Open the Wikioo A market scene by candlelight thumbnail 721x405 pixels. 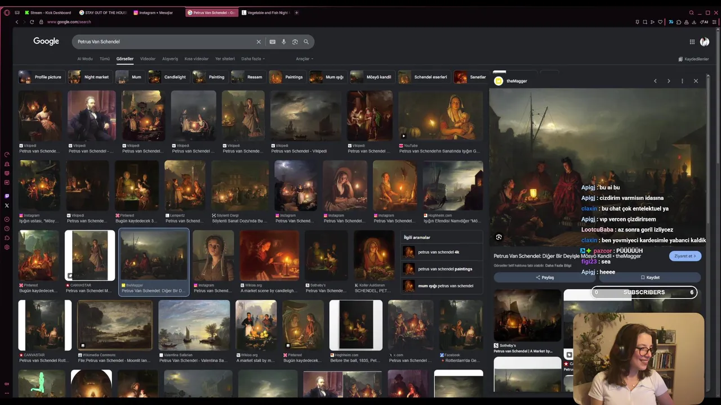[x=270, y=255]
